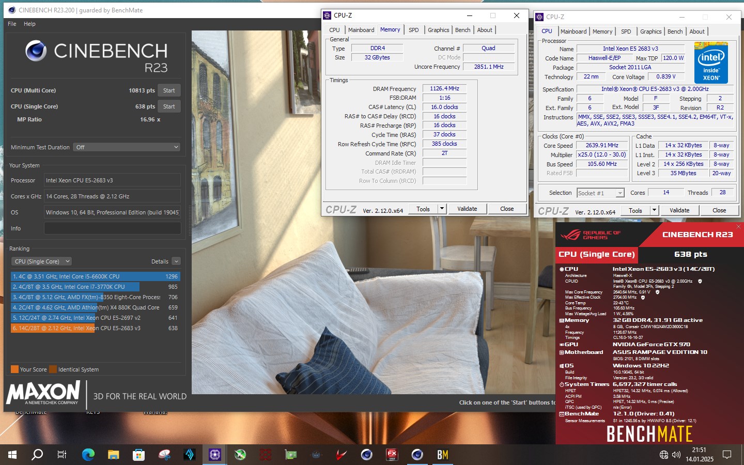Open Graphics tab in Memory CPU-Z window
Image resolution: width=744 pixels, height=465 pixels.
click(439, 30)
